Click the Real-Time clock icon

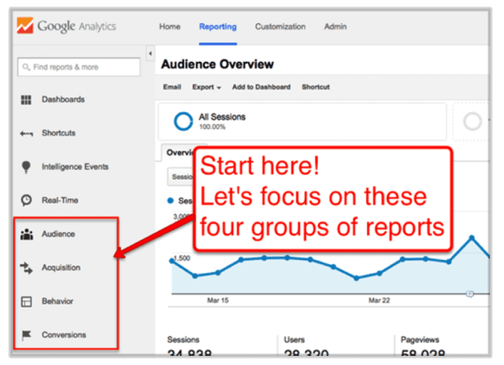26,200
